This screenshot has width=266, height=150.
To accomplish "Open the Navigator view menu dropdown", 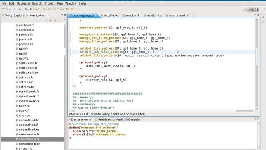I will [x=64, y=20].
